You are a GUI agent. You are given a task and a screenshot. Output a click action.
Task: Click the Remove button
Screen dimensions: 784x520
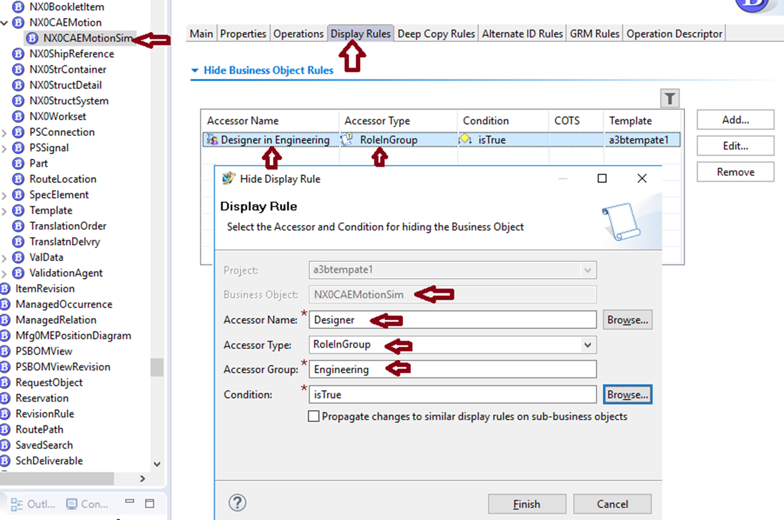(736, 172)
